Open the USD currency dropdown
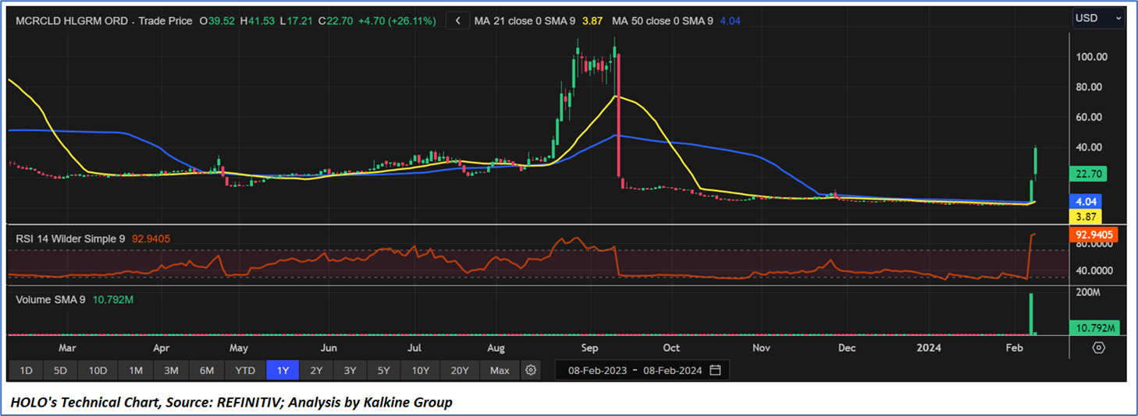This screenshot has width=1138, height=416. tap(1099, 18)
